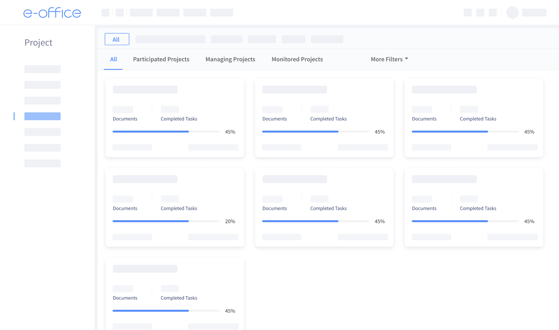Click the caret arrow beside More Filters
This screenshot has width=559, height=330.
[407, 59]
